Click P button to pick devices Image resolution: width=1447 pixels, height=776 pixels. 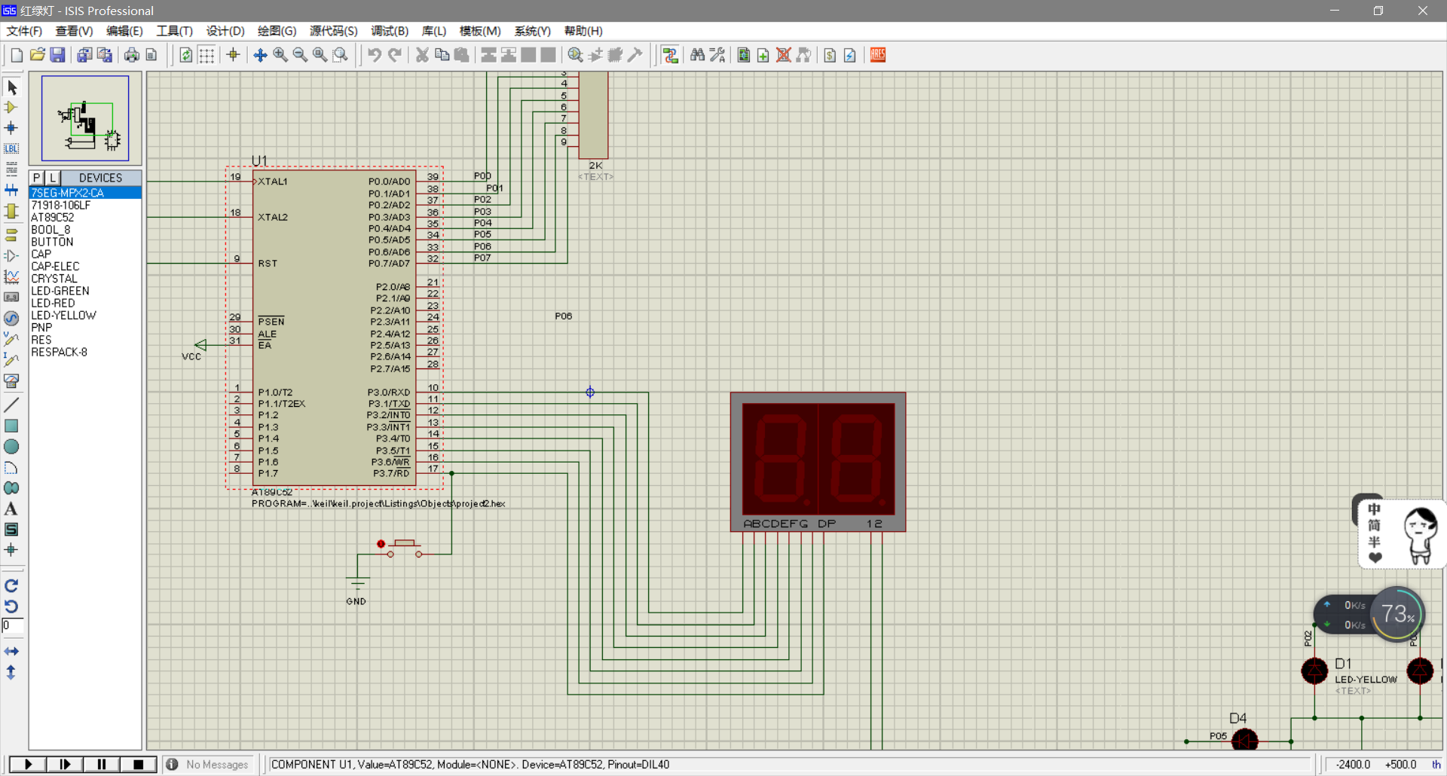37,178
